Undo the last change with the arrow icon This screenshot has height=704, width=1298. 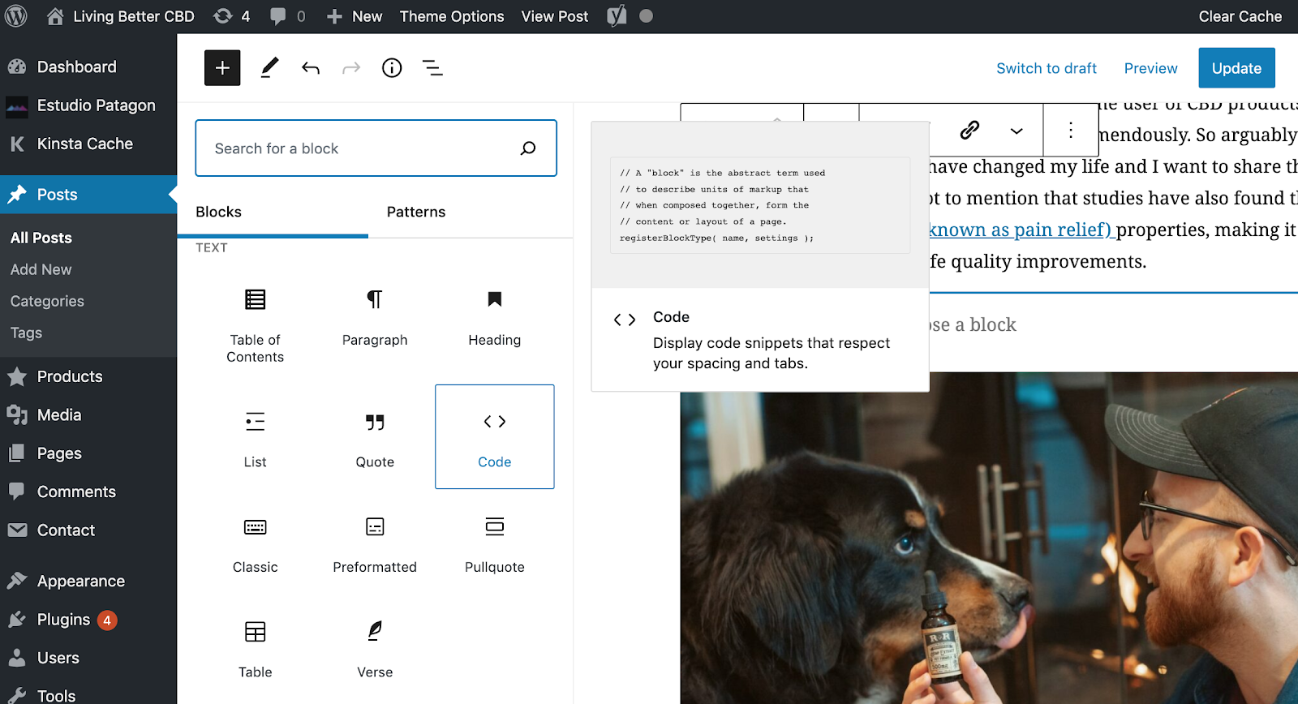point(311,68)
